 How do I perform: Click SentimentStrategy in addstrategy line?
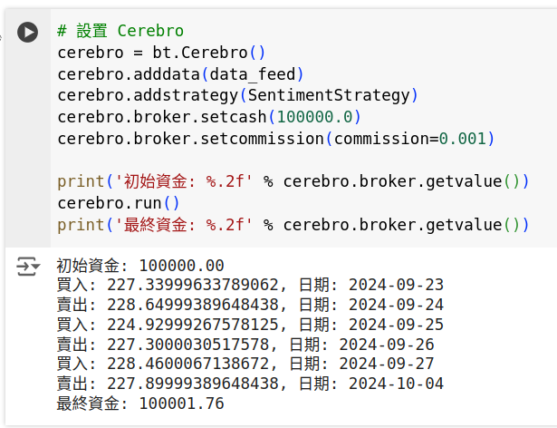(329, 95)
